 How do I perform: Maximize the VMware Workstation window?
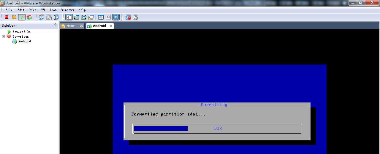click(361, 2)
